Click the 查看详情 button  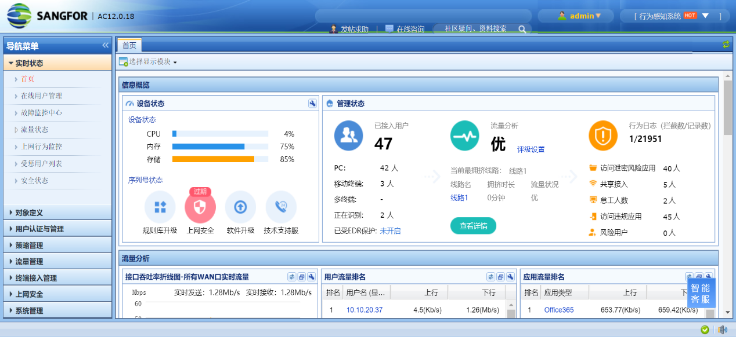pyautogui.click(x=473, y=226)
